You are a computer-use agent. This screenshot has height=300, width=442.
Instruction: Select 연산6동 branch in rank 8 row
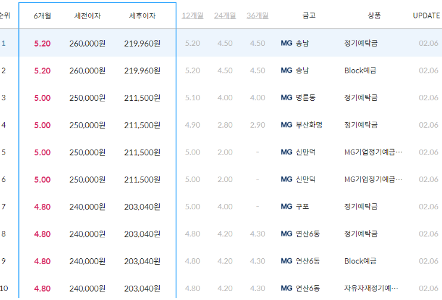[308, 234]
